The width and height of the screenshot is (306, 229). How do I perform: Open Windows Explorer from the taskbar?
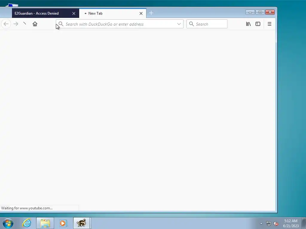coord(45,223)
